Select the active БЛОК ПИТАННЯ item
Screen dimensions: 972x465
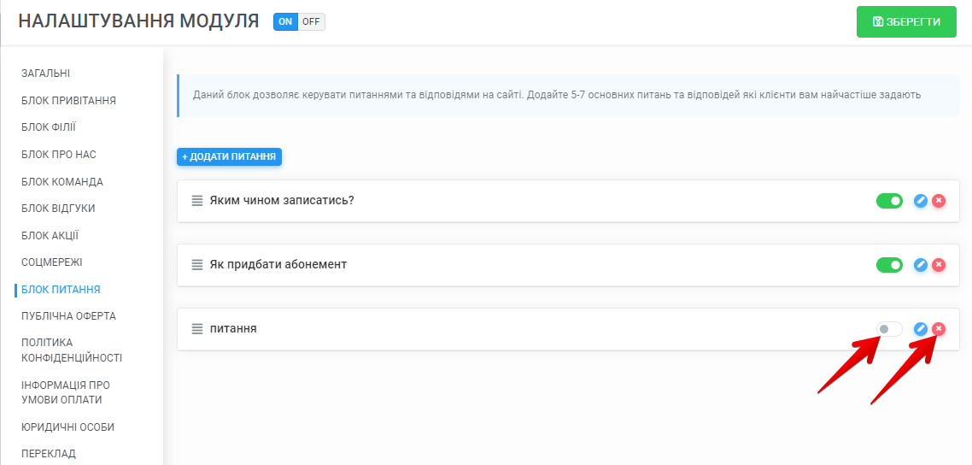coord(61,290)
